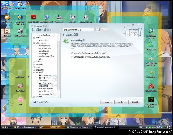Click the back arrow next to search
The width and height of the screenshot is (173, 135).
click(x=103, y=30)
